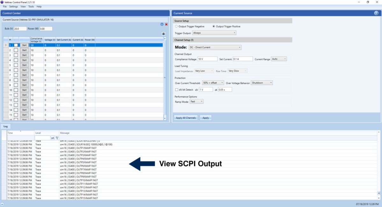This screenshot has height=207, width=382.
Task: Click the Compliance Voltage (V) column header
Action: (x=37, y=40)
